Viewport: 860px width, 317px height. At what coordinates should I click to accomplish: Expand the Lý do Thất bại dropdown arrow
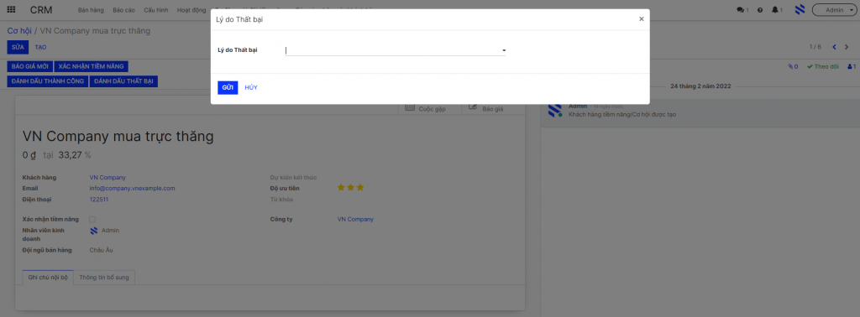point(504,50)
